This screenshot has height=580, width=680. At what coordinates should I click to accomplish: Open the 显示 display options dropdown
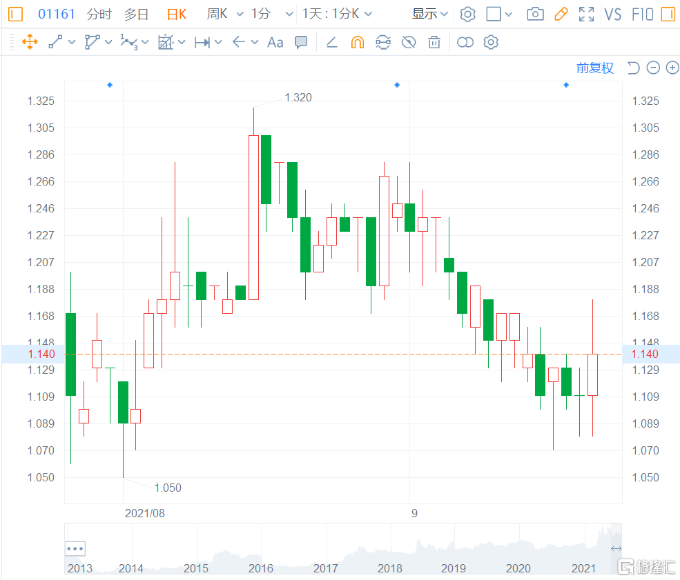pyautogui.click(x=429, y=14)
